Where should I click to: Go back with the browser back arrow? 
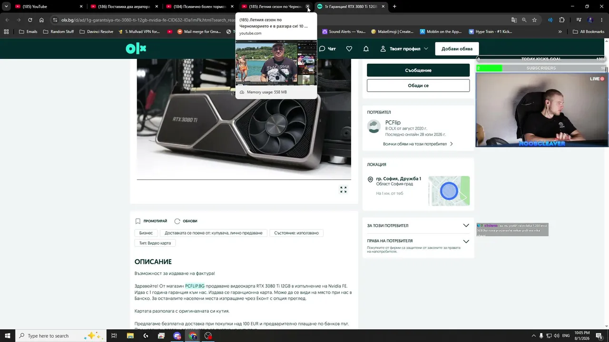click(x=7, y=20)
